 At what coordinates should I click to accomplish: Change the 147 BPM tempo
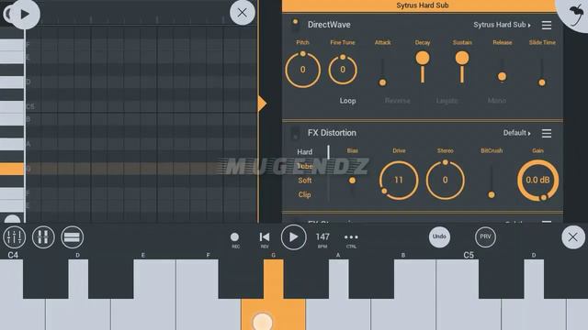(322, 239)
